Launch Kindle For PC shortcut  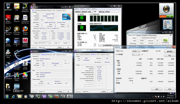pyautogui.click(x=17, y=42)
